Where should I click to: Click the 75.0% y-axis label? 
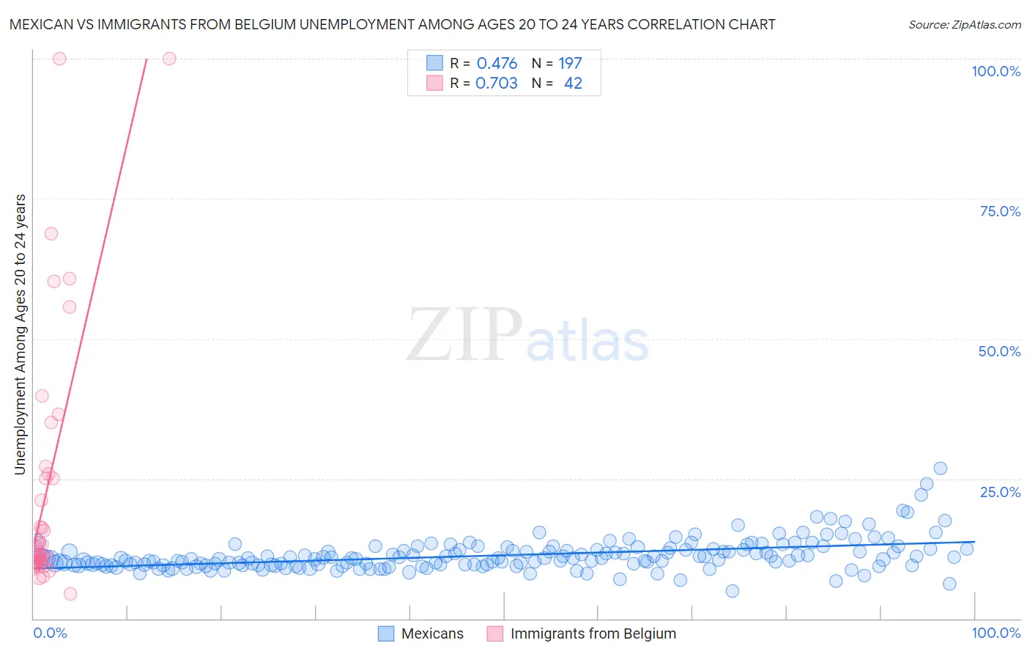(x=1000, y=211)
